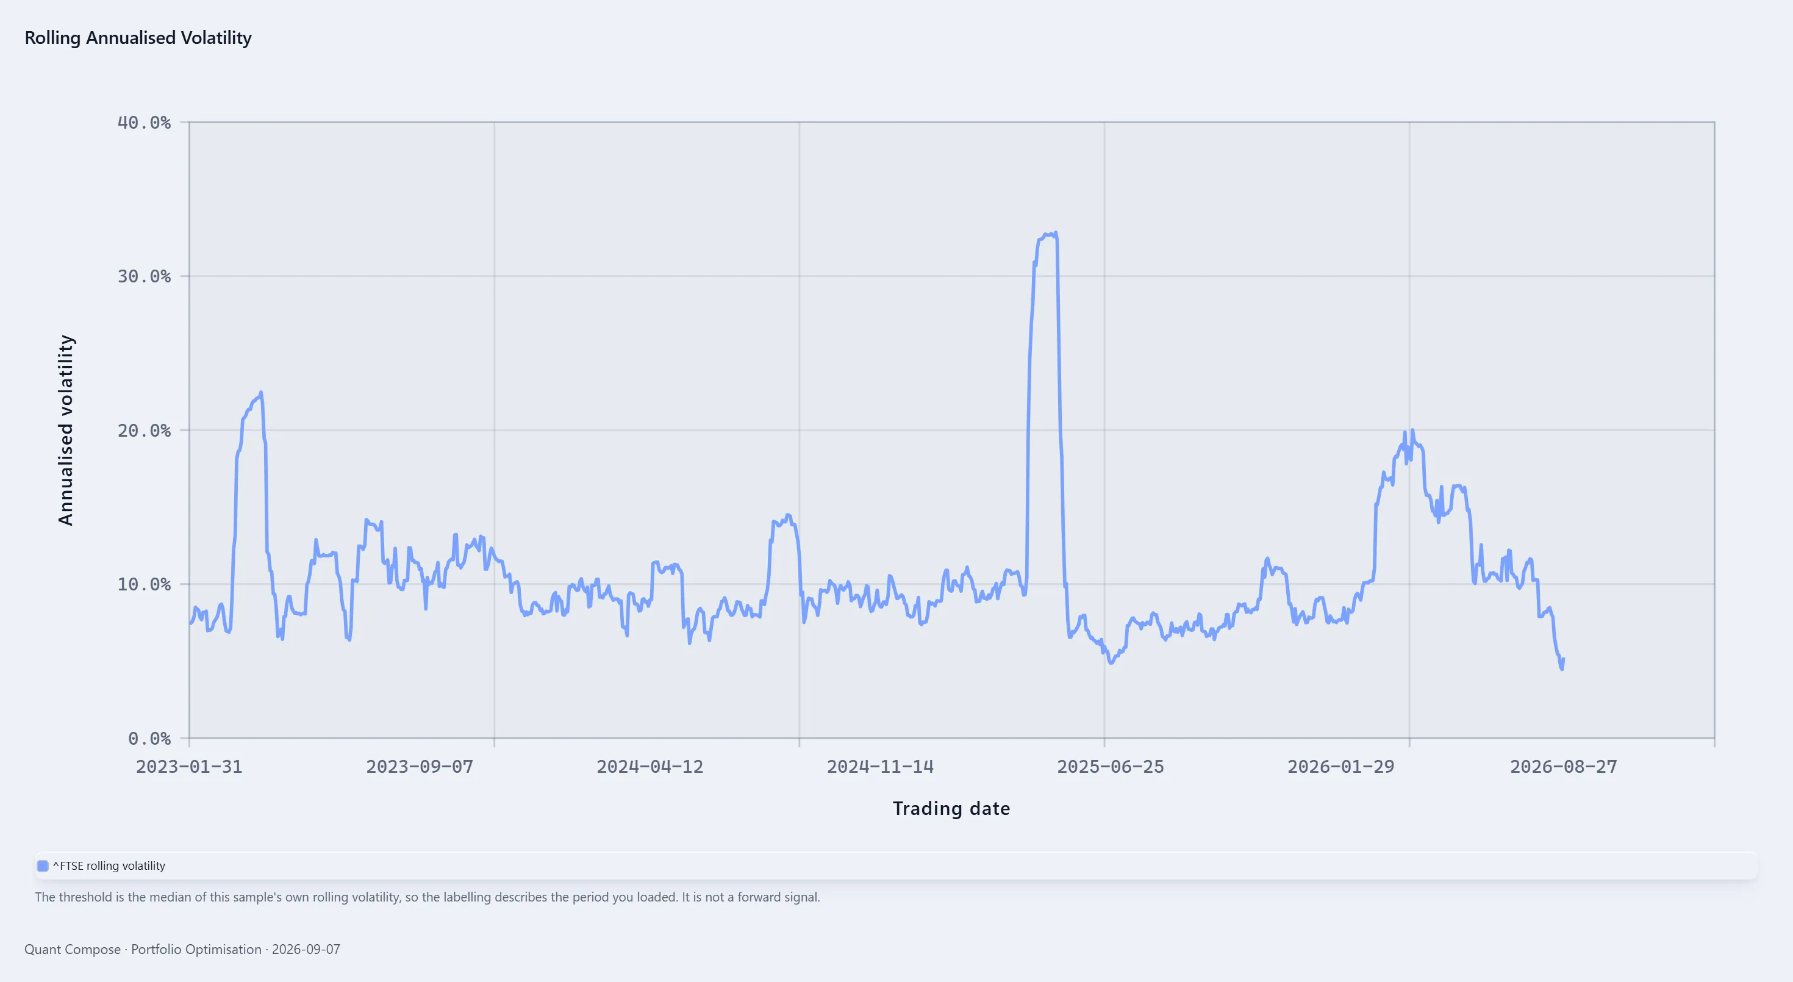Image resolution: width=1793 pixels, height=982 pixels.
Task: Click the 2026-01-29 date tick label
Action: [x=1341, y=767]
